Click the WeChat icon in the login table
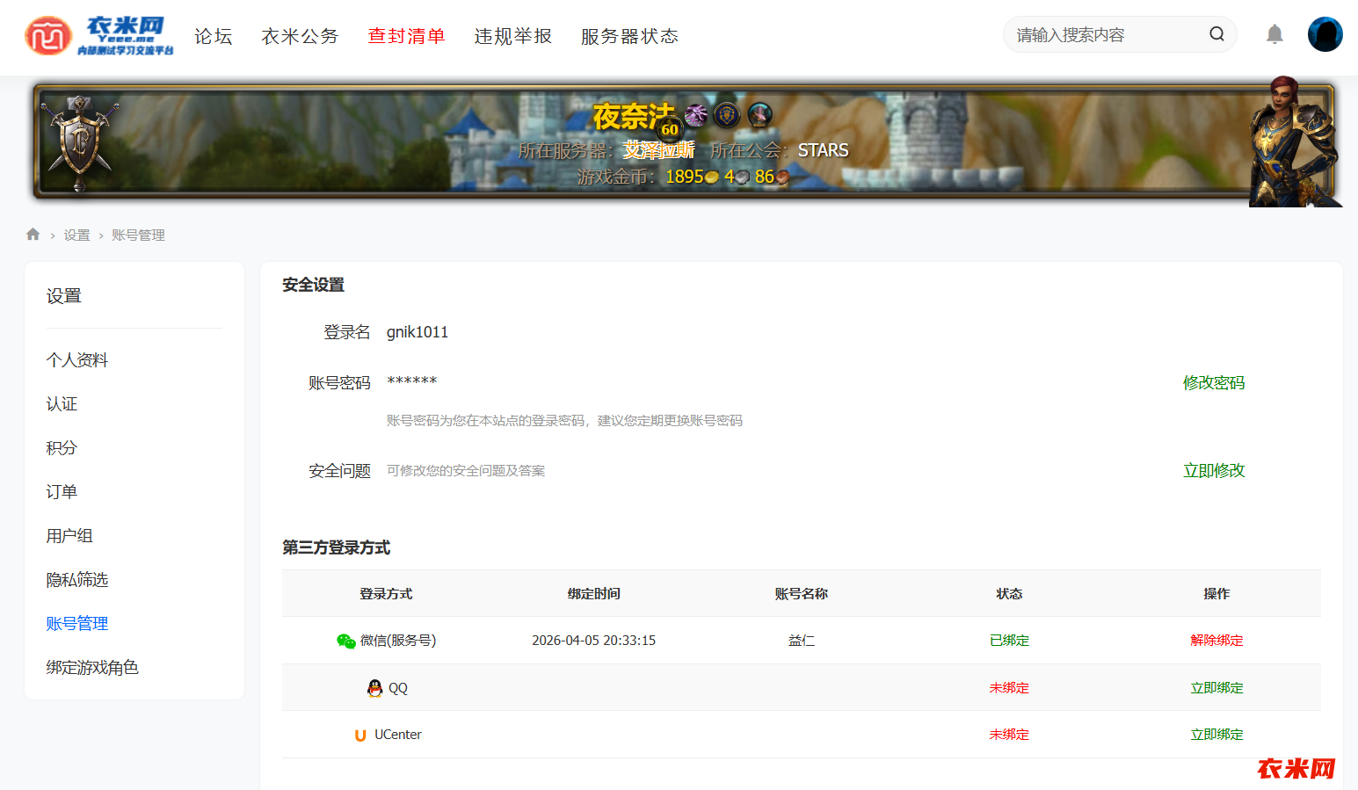The image size is (1358, 790). coord(346,641)
